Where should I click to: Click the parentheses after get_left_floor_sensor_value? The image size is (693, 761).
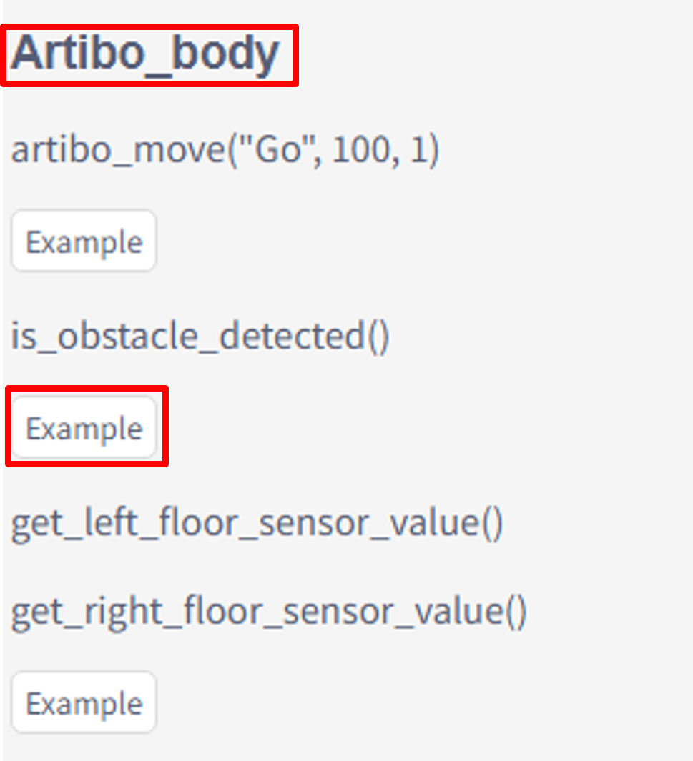492,523
